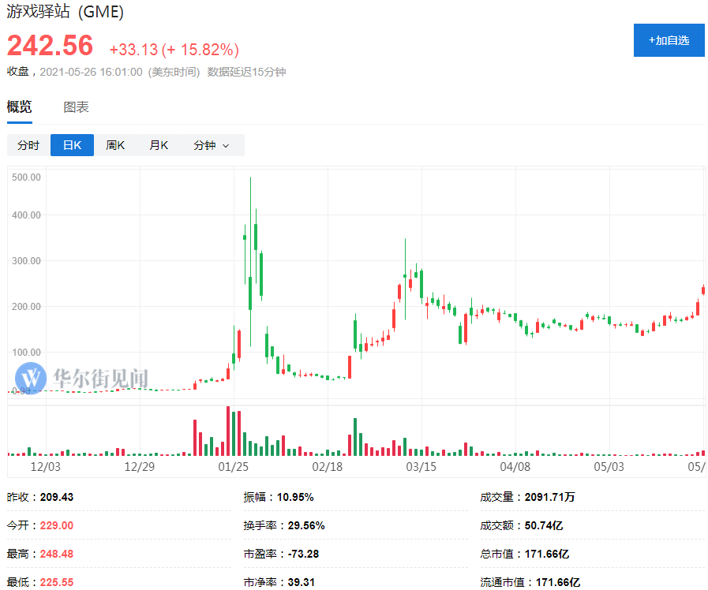Click the 100.00 y-axis label
The width and height of the screenshot is (708, 590).
[x=26, y=353]
